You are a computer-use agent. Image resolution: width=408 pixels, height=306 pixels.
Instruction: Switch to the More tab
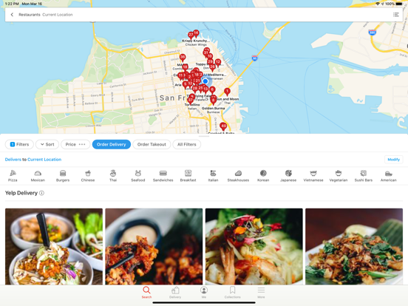[261, 292]
